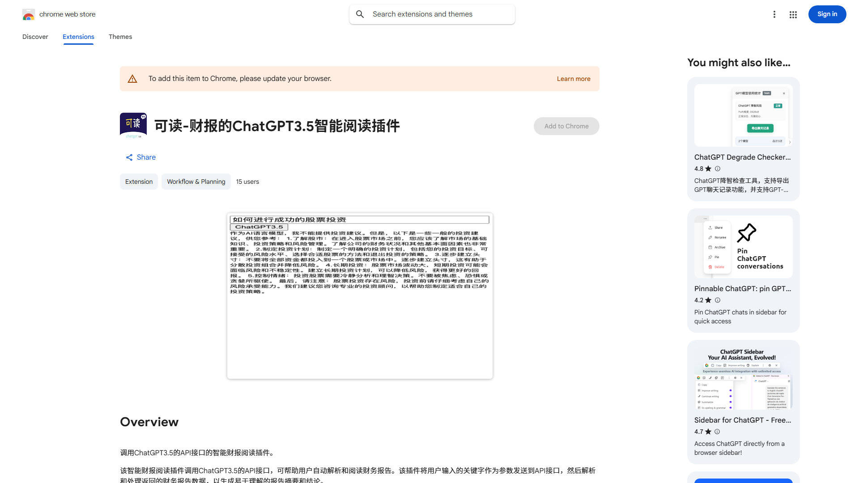
Task: Open the three-dot more options menu
Action: (774, 14)
